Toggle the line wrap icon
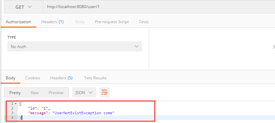This screenshot has width=275, height=123. (105, 92)
